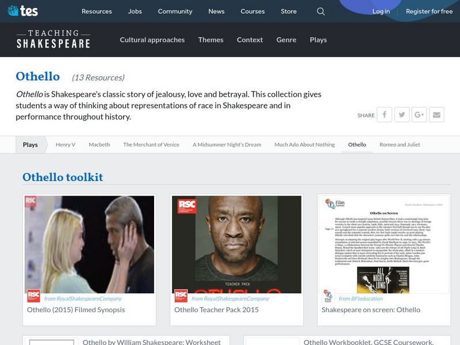Click from RoyalShakespeareCompany under Teacher Pack

click(231, 298)
